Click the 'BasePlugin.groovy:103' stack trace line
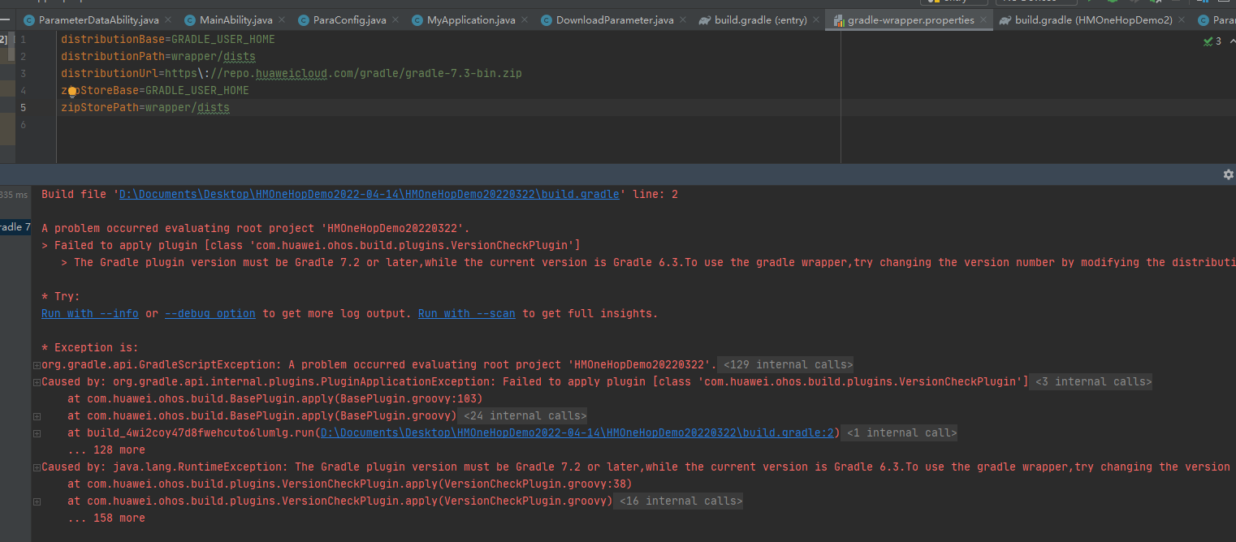The height and width of the screenshot is (542, 1236). 275,399
